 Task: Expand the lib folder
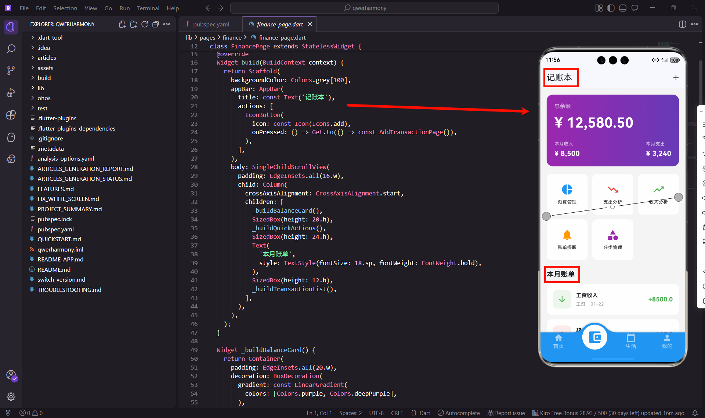(x=40, y=88)
